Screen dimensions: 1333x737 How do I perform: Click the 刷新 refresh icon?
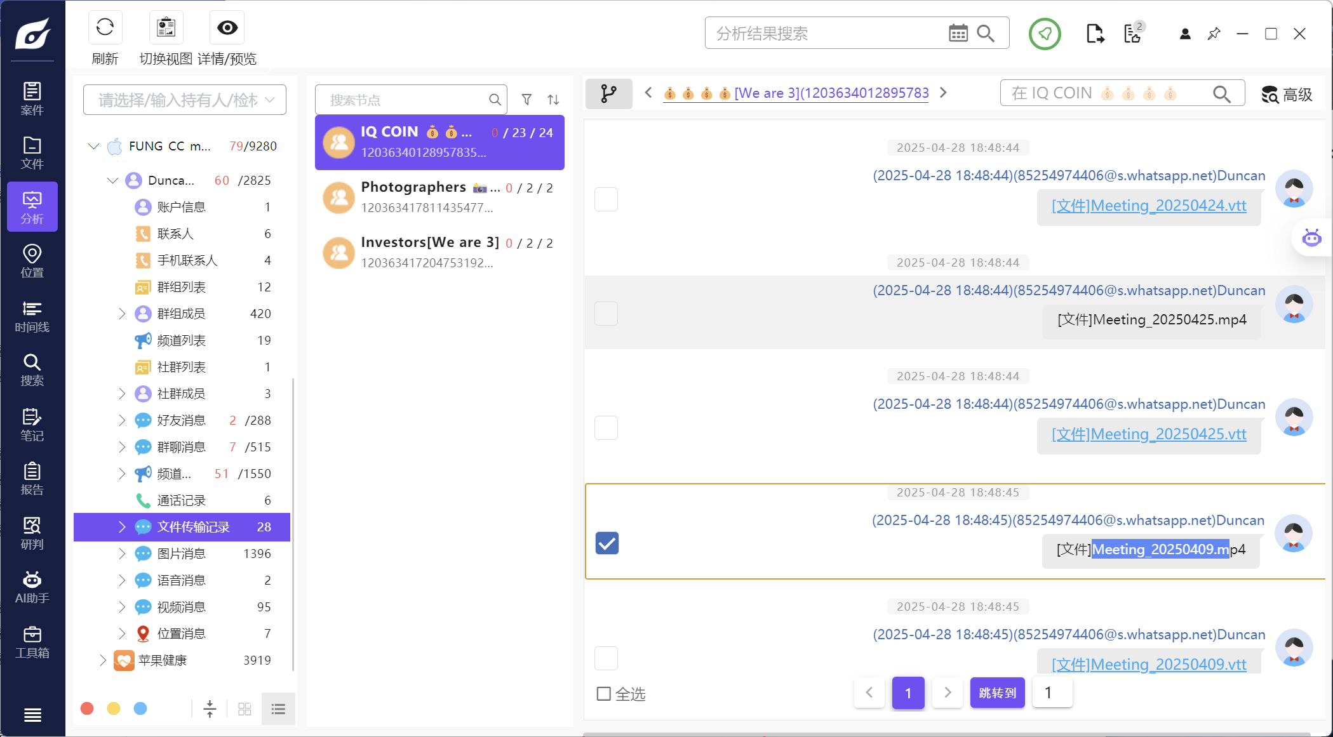click(105, 27)
